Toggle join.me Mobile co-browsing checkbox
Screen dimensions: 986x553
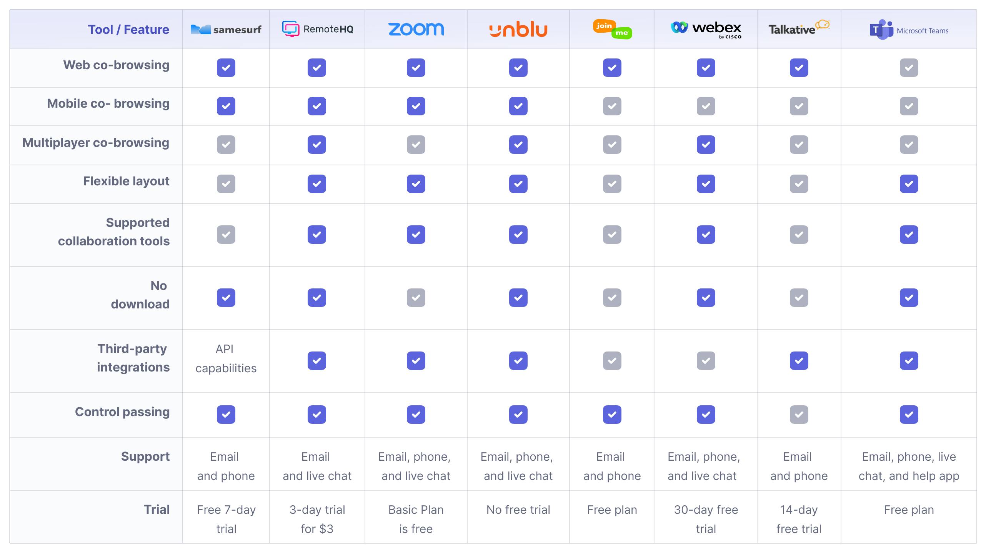point(612,106)
